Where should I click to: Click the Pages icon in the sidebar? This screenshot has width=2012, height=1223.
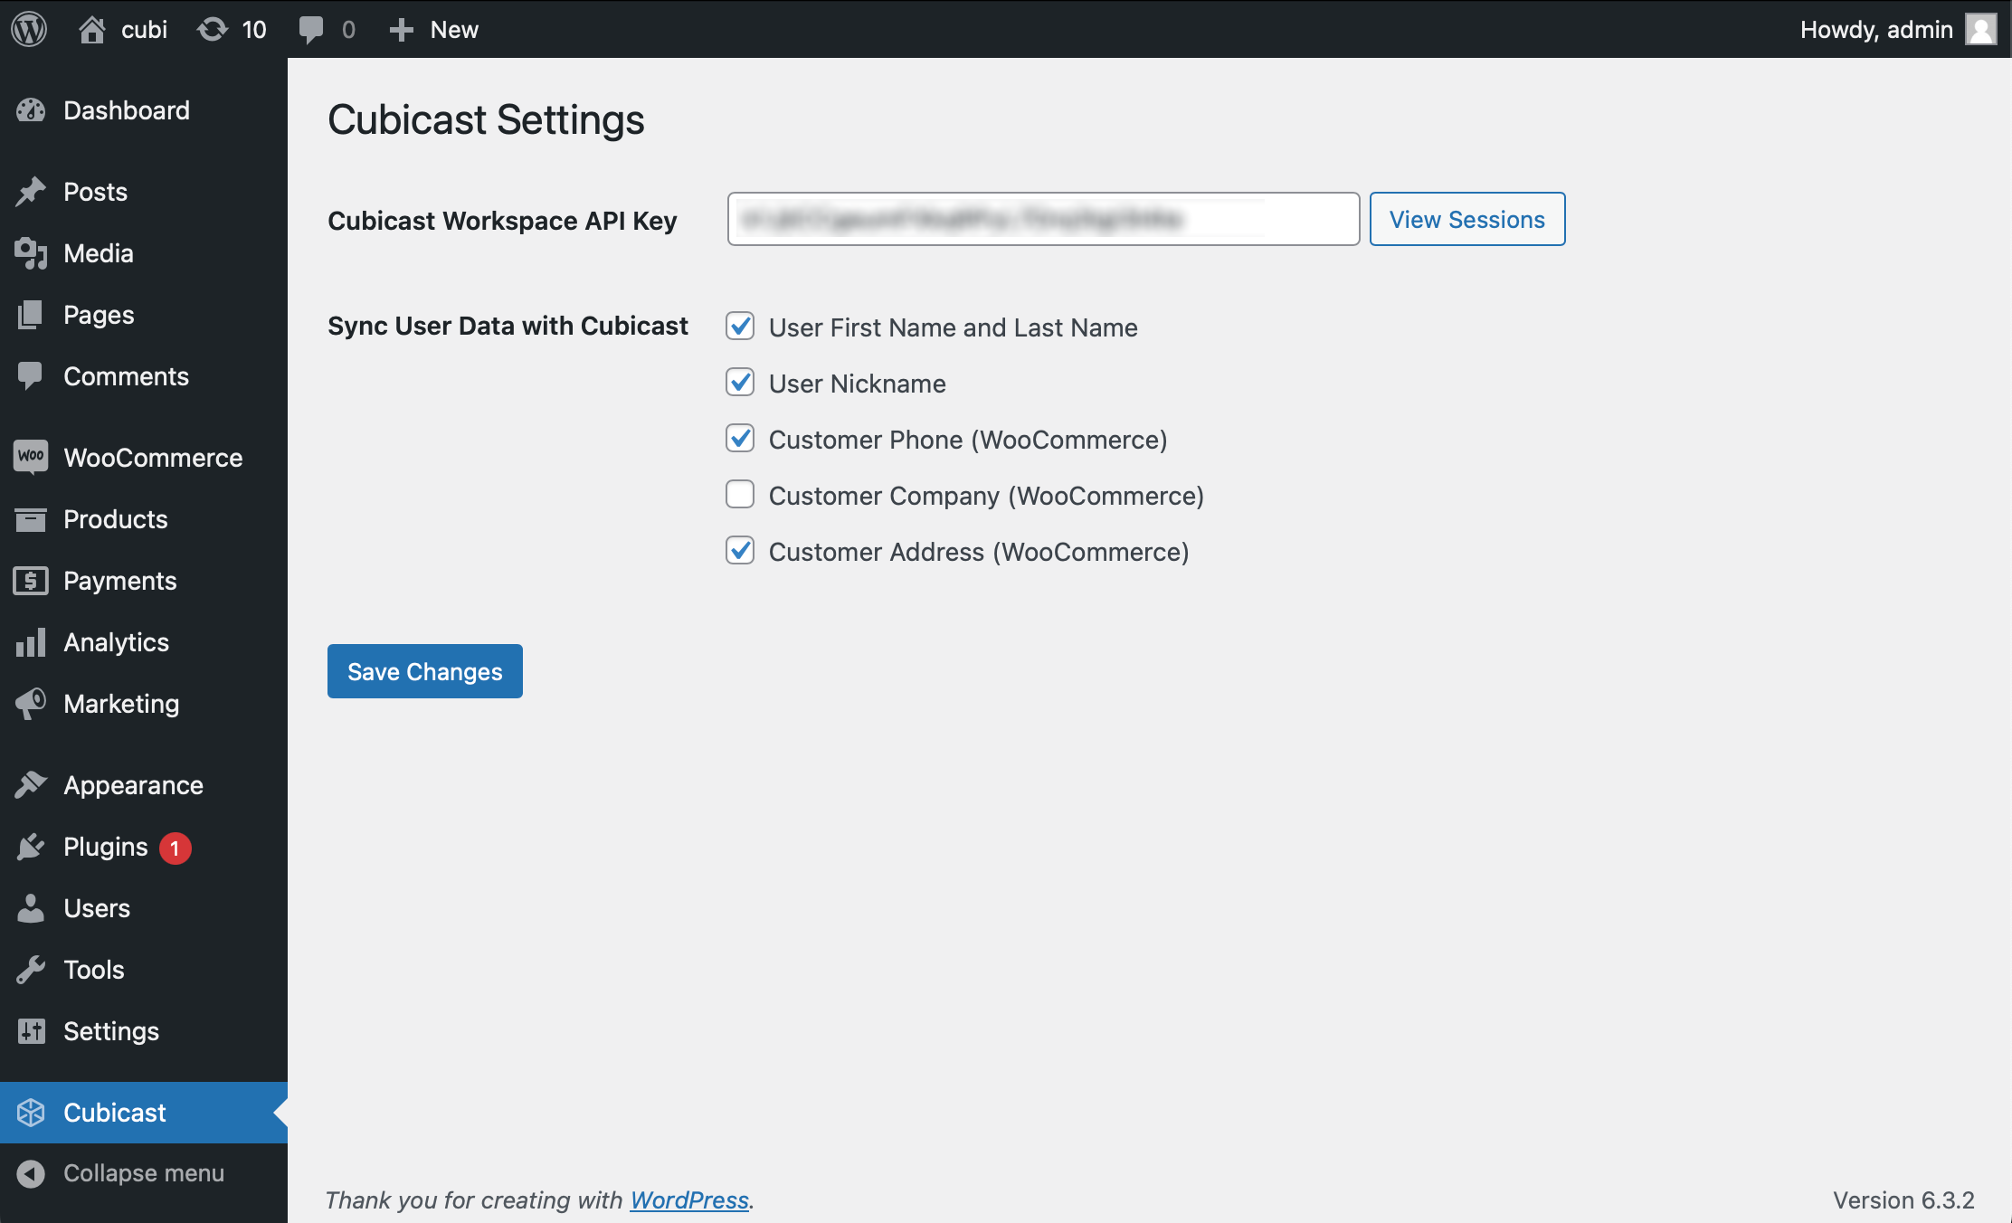point(31,315)
